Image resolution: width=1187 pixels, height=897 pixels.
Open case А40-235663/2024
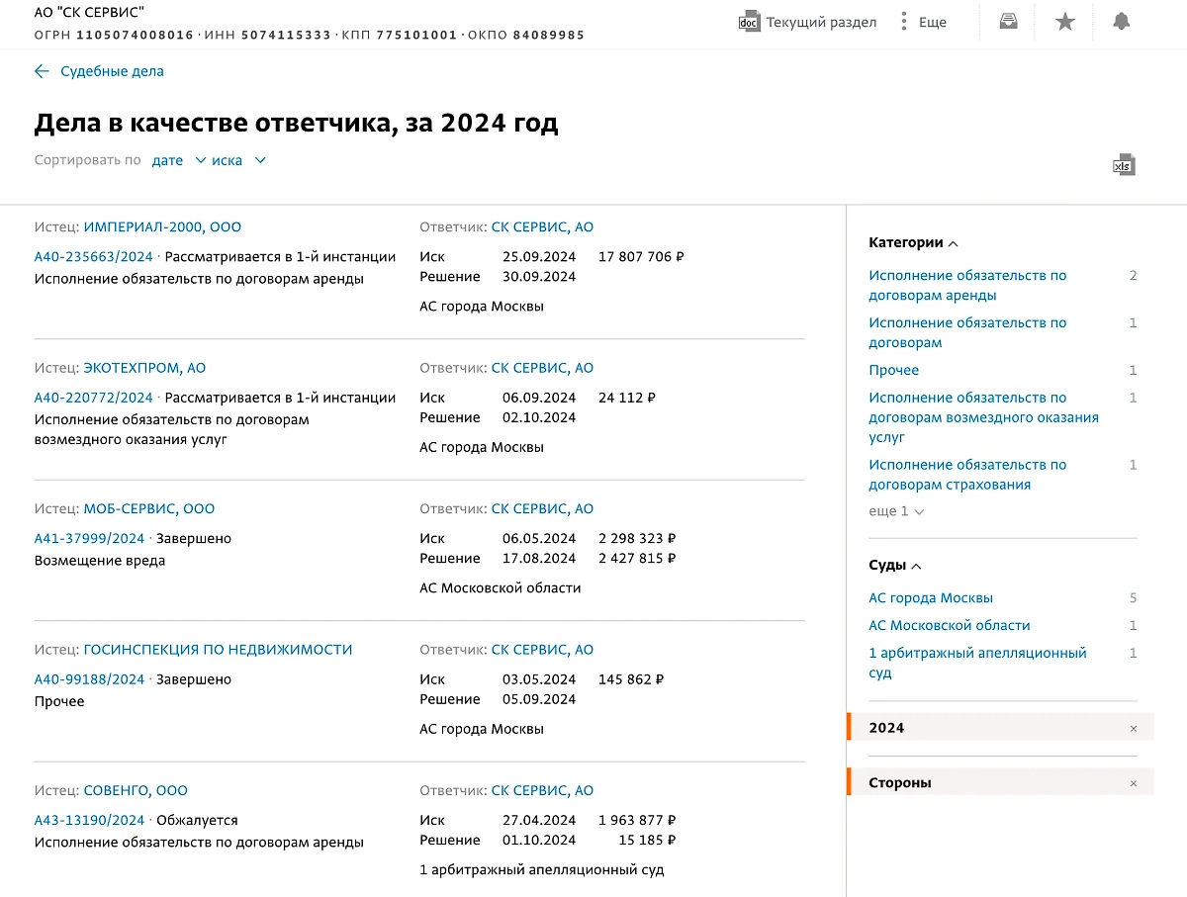coord(91,256)
